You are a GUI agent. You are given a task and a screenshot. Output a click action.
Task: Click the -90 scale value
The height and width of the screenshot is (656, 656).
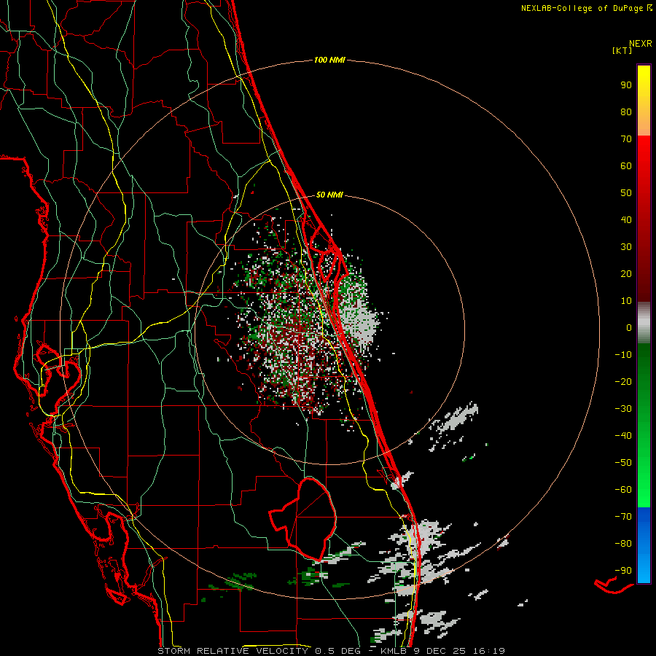pyautogui.click(x=623, y=571)
